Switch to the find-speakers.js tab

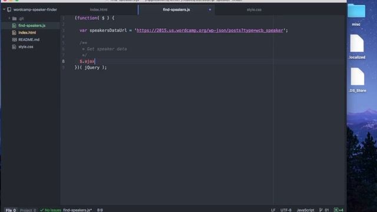(176, 9)
